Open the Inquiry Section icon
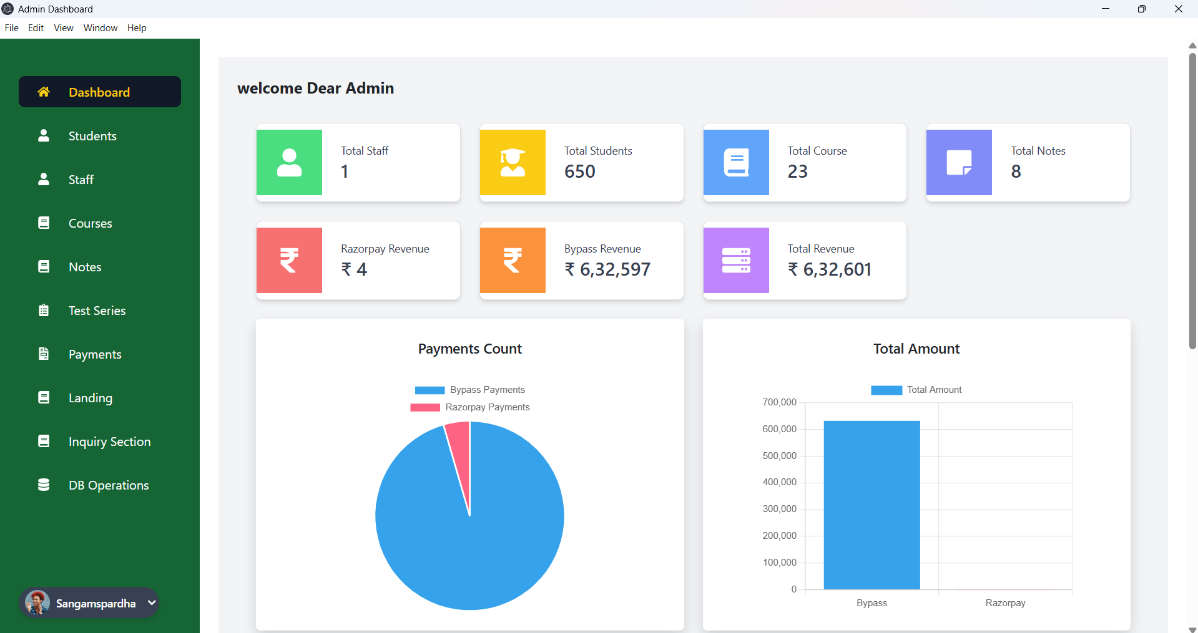The height and width of the screenshot is (633, 1198). (x=43, y=441)
